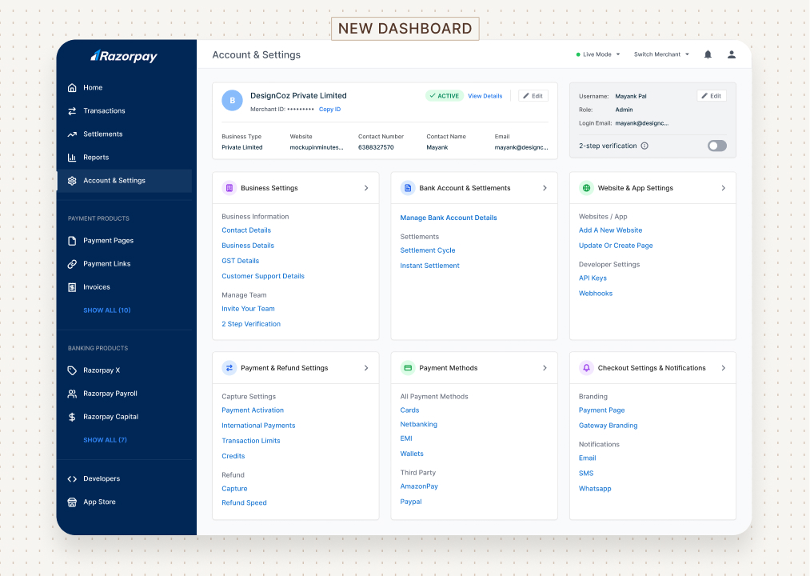Open the Live Mode dropdown
810x576 pixels.
coord(597,54)
